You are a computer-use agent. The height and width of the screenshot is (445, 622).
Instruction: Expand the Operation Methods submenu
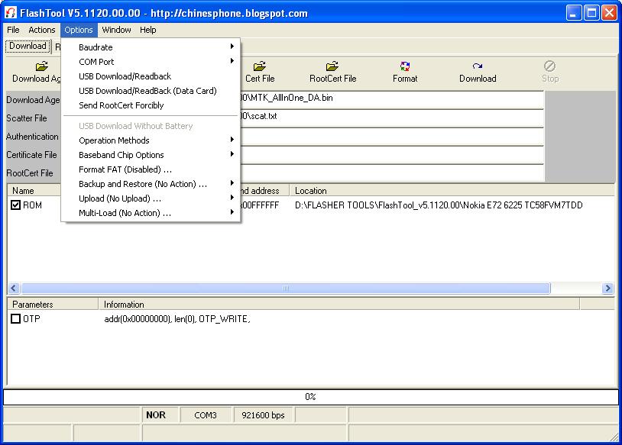(x=151, y=140)
